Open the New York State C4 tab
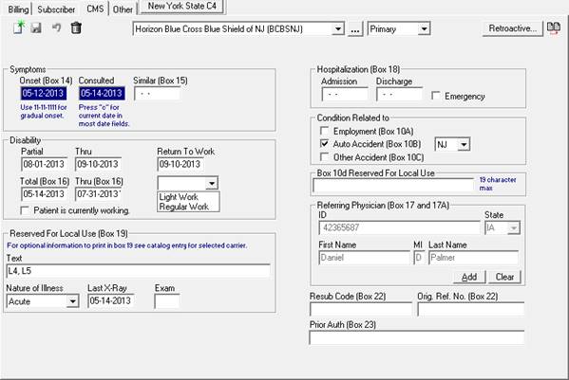 pyautogui.click(x=182, y=6)
